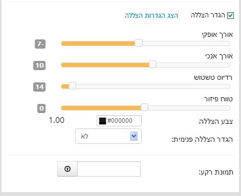The image size is (241, 196).
Task: Click the 14 blur radius value badge
Action: (39, 87)
